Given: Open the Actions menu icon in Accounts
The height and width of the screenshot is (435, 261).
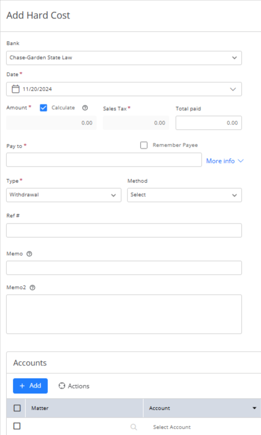Looking at the screenshot, I should point(62,386).
